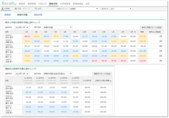Click the 単月と年間アラートの設定 button
Viewport: 169px width, 118px height.
coord(152,28)
